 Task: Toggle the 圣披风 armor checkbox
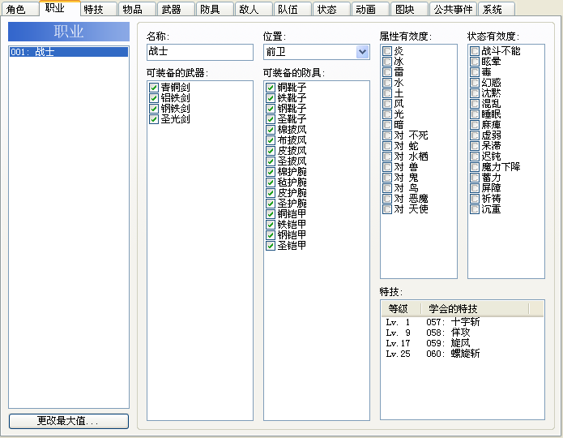(x=271, y=161)
